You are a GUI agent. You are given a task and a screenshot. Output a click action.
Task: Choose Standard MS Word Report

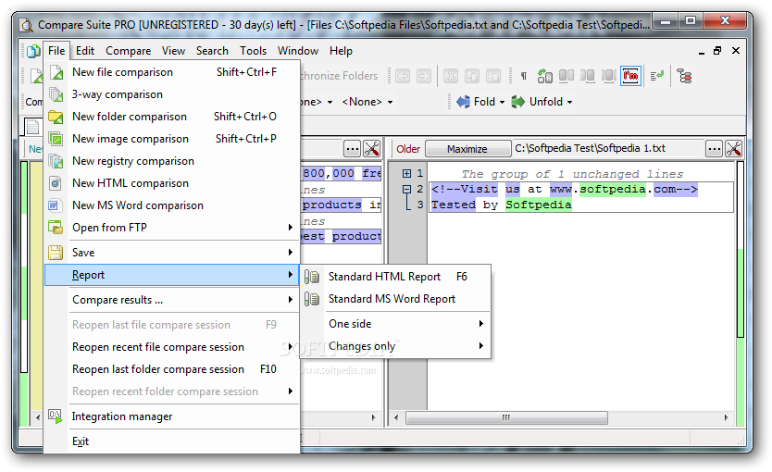pyautogui.click(x=395, y=299)
